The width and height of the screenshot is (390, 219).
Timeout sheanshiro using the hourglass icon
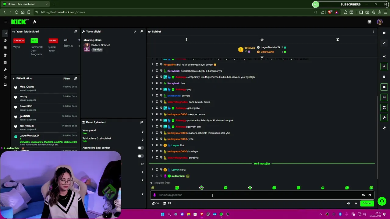[x=157, y=96]
